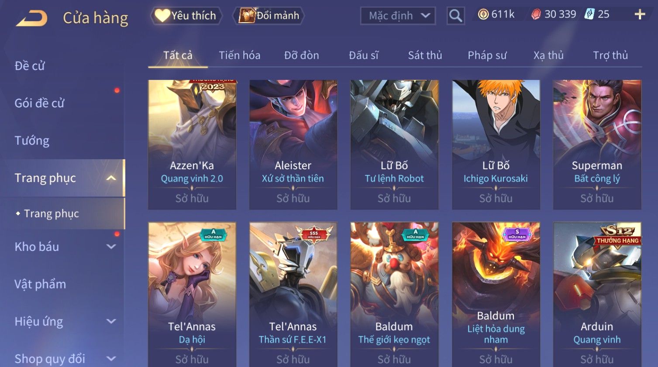Viewport: 658px width, 367px height.
Task: Tap the gold coin 611k icon
Action: [x=483, y=14]
